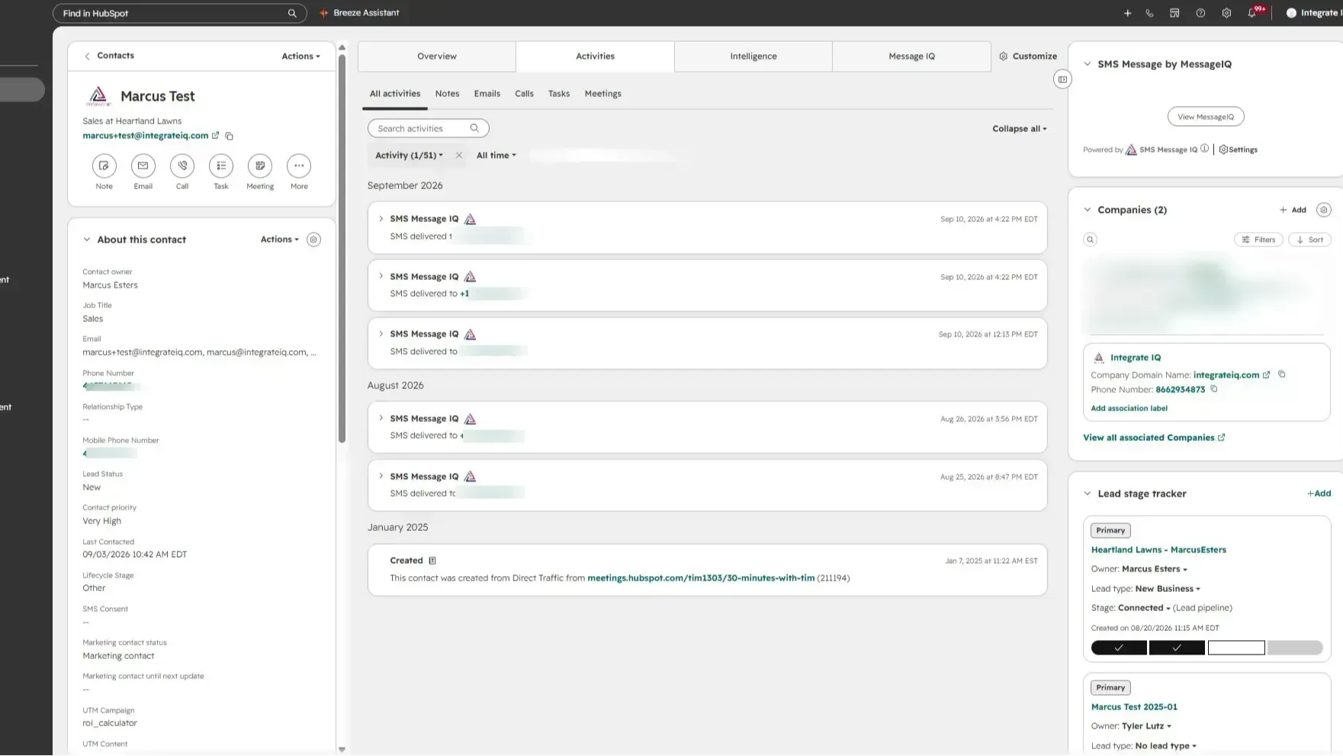Open About this contact Actions dropdown

[x=280, y=240]
